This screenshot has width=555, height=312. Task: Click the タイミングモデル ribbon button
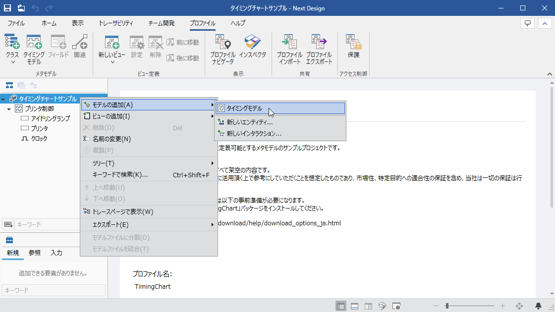point(34,49)
